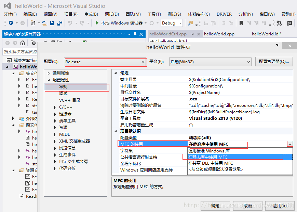Select the 调试 item in property tree
The height and width of the screenshot is (212, 297).
(63, 93)
